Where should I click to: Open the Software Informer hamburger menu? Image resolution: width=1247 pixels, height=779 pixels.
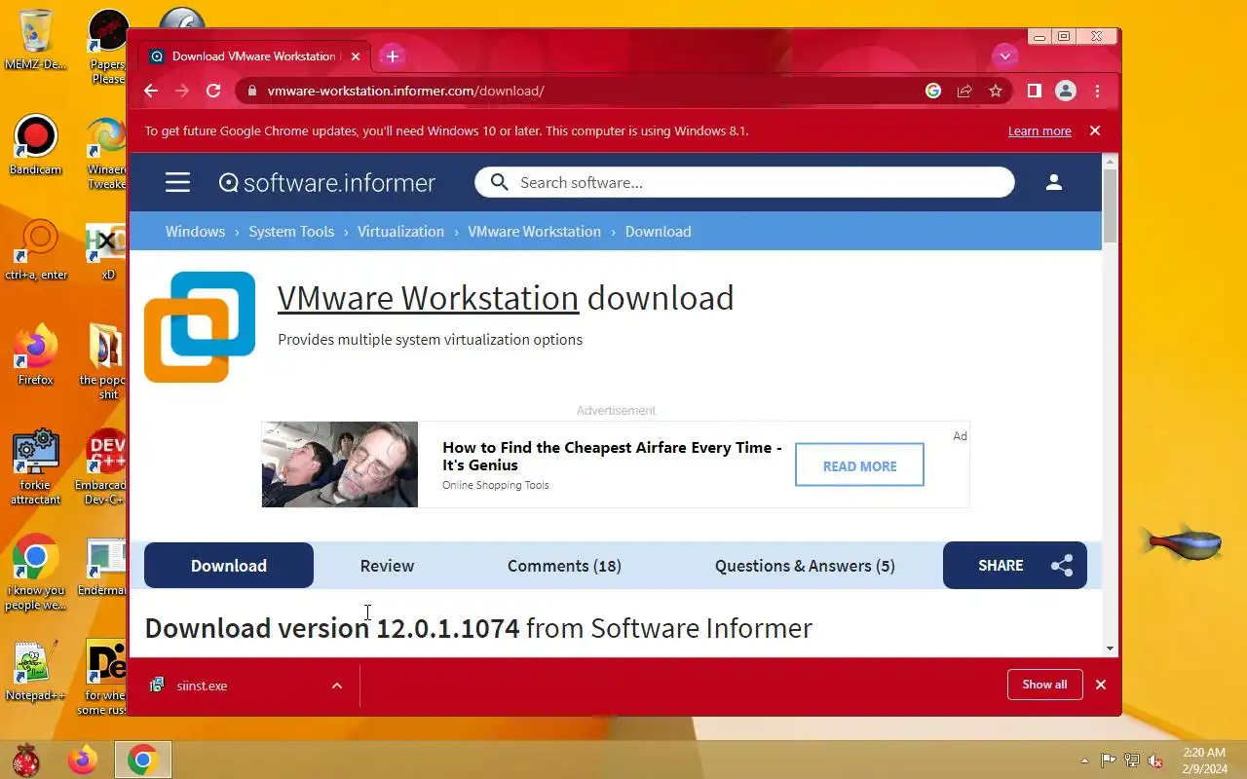(177, 182)
